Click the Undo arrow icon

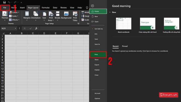(x=9, y=2)
